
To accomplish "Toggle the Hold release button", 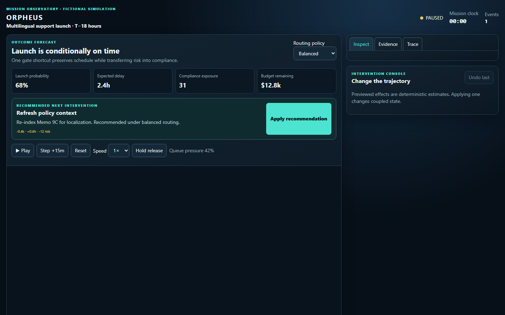I will (149, 150).
